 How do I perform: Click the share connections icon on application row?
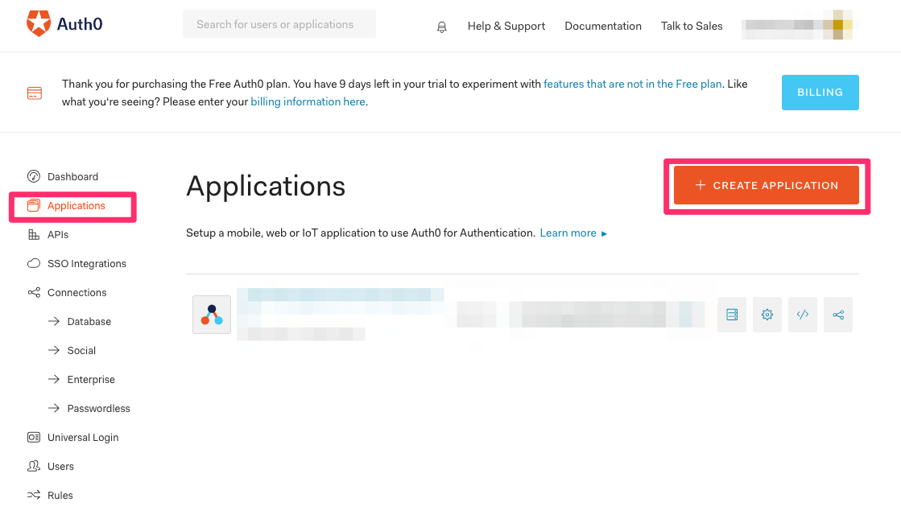[x=837, y=315]
